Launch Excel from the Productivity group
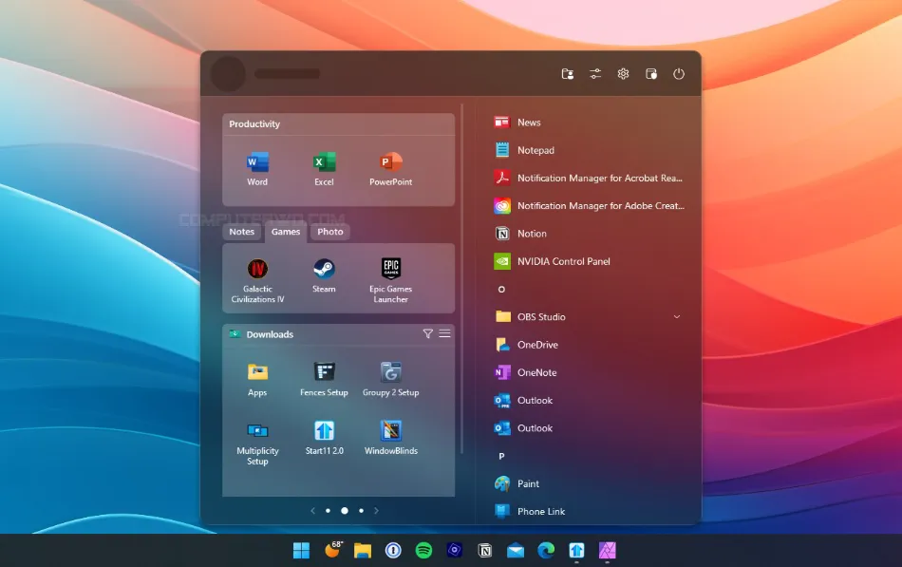 (x=324, y=169)
